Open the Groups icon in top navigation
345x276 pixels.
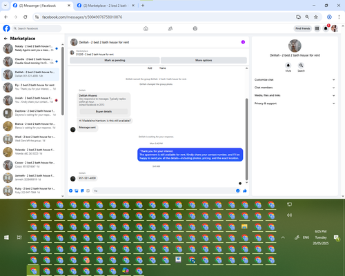coord(195,28)
